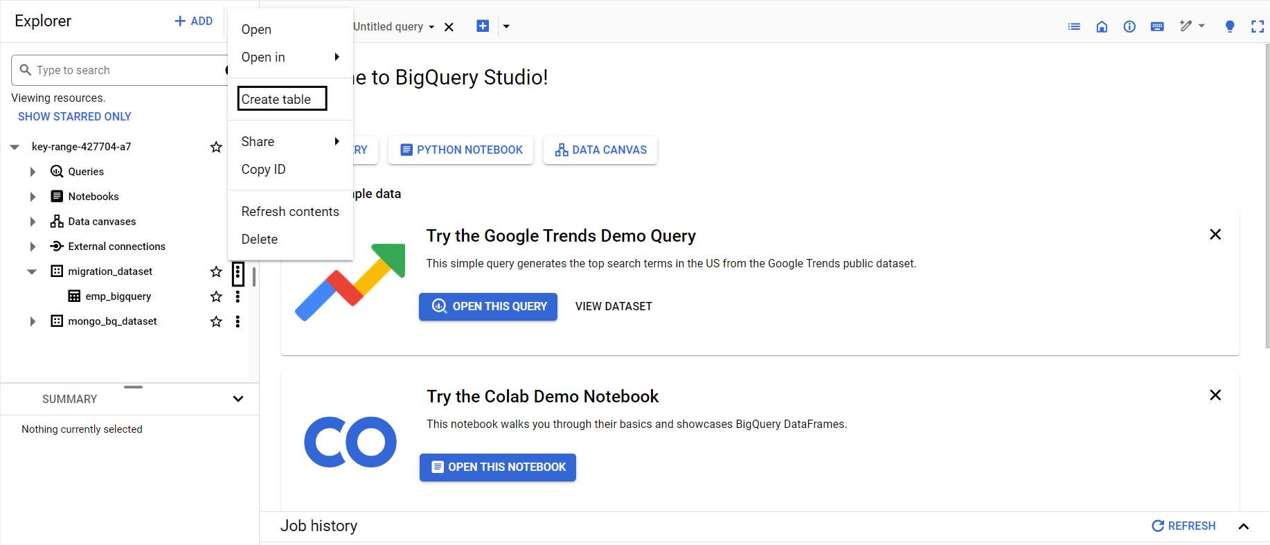This screenshot has width=1270, height=545.
Task: Expand the Data canvases node
Action: [33, 222]
